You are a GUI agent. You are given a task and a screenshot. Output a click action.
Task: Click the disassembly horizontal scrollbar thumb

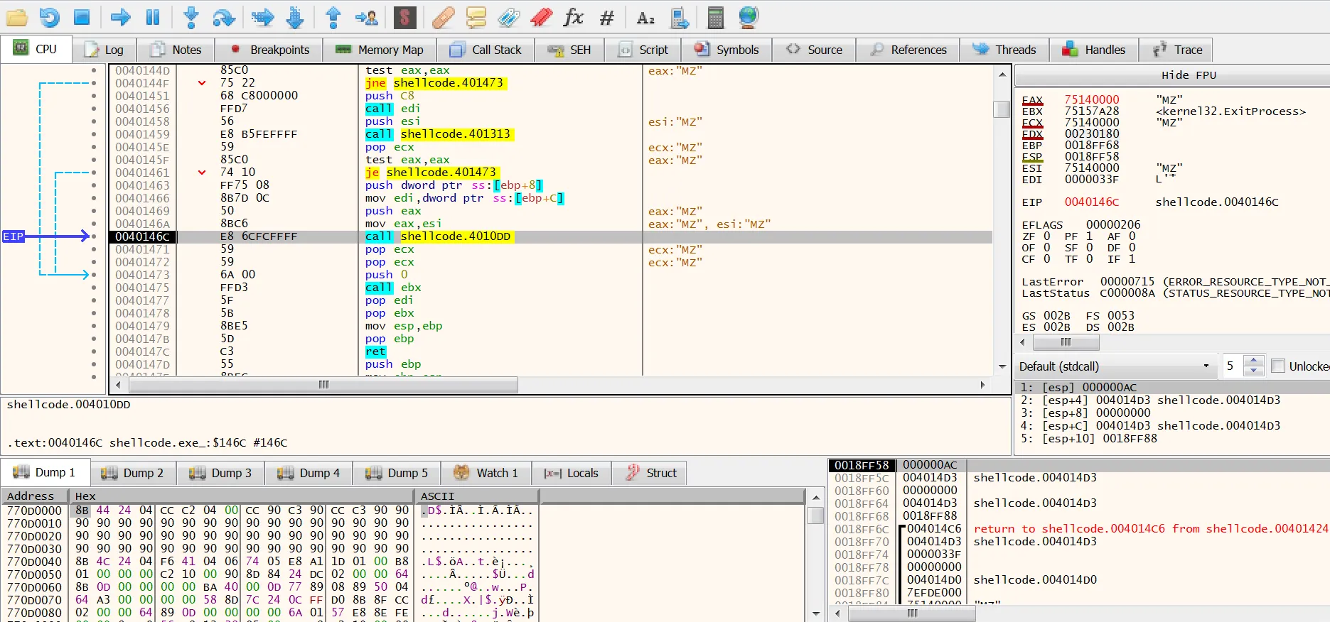[323, 385]
